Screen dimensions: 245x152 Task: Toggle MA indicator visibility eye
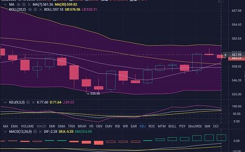tap(18, 4)
